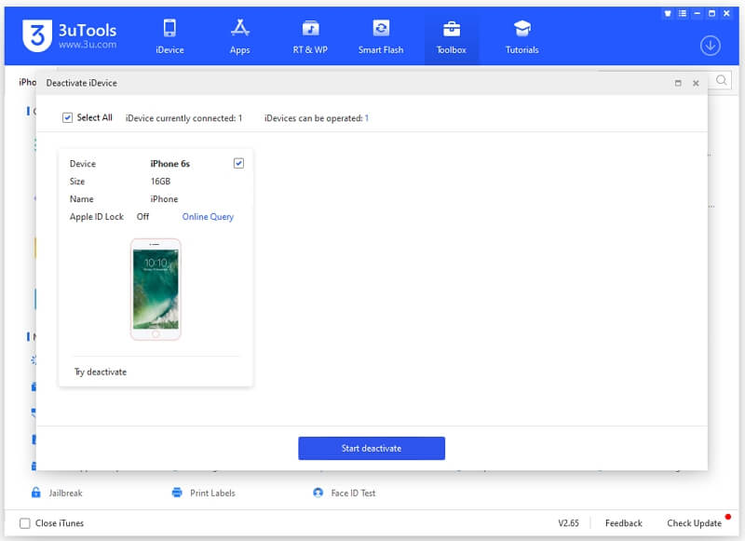
Task: Click the Online Query link
Action: pos(208,217)
